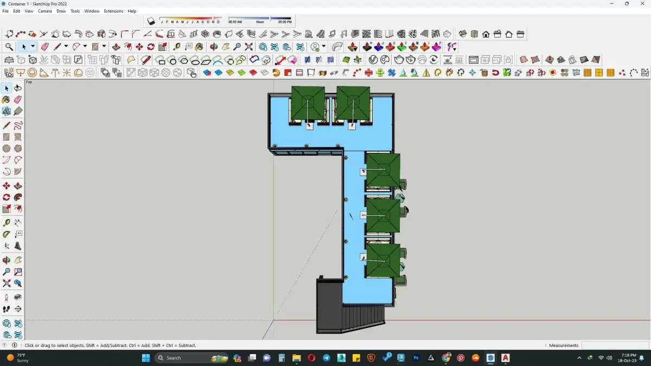This screenshot has height=366, width=651.
Task: Choose the Follow Me tool in left toolbar
Action: pos(18,197)
